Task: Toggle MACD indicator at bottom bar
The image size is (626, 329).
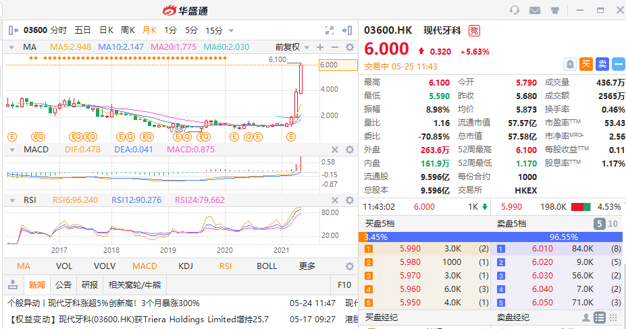Action: (145, 266)
